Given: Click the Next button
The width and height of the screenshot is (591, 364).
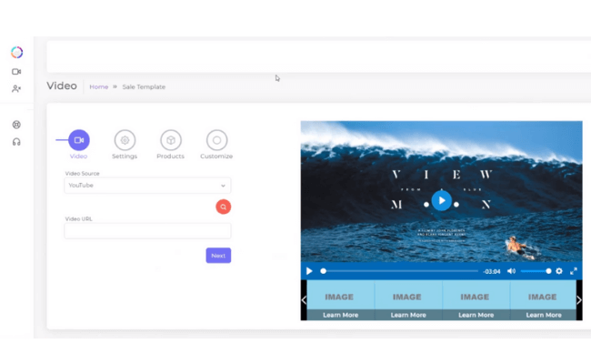Looking at the screenshot, I should pyautogui.click(x=218, y=256).
